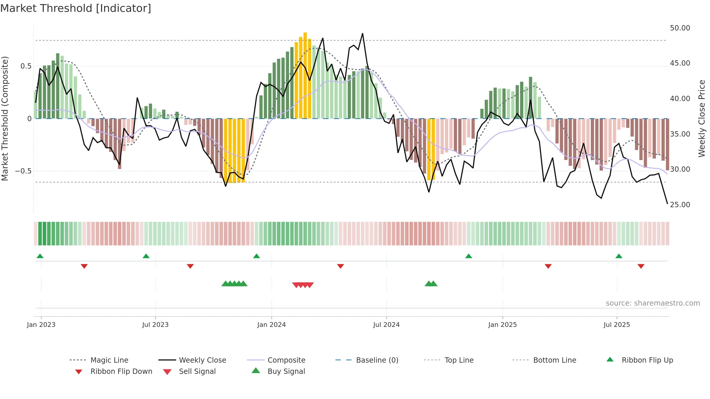Click the Jul 2023 x-axis label
Screen dimensions: 710x399
click(155, 325)
